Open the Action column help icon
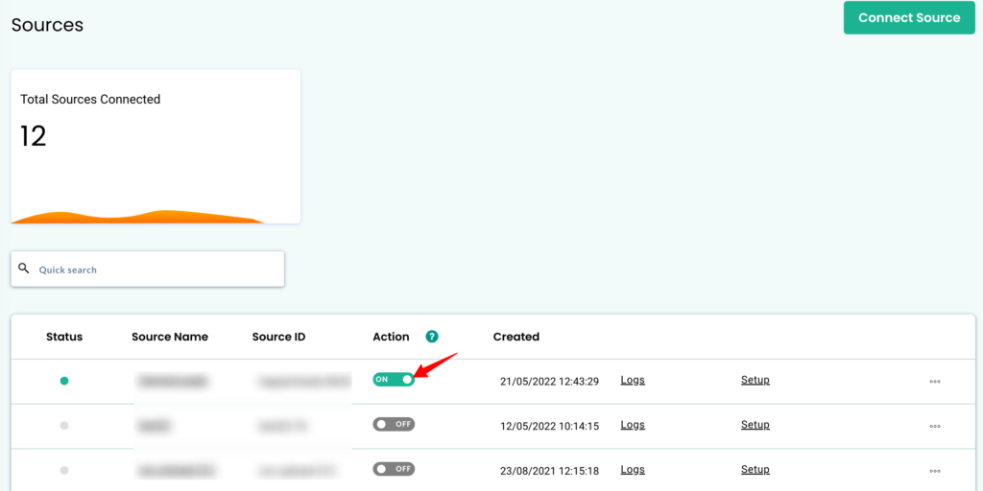Image resolution: width=983 pixels, height=491 pixels. [431, 337]
